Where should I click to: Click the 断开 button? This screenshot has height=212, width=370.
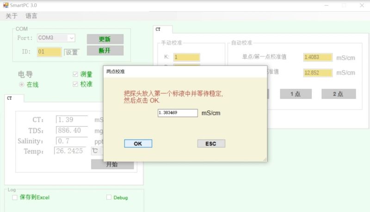coord(105,51)
